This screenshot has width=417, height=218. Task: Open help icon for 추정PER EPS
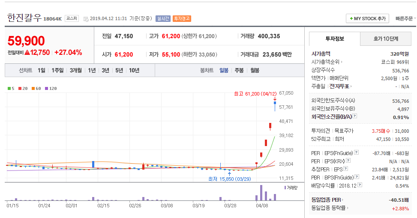pos(346,169)
